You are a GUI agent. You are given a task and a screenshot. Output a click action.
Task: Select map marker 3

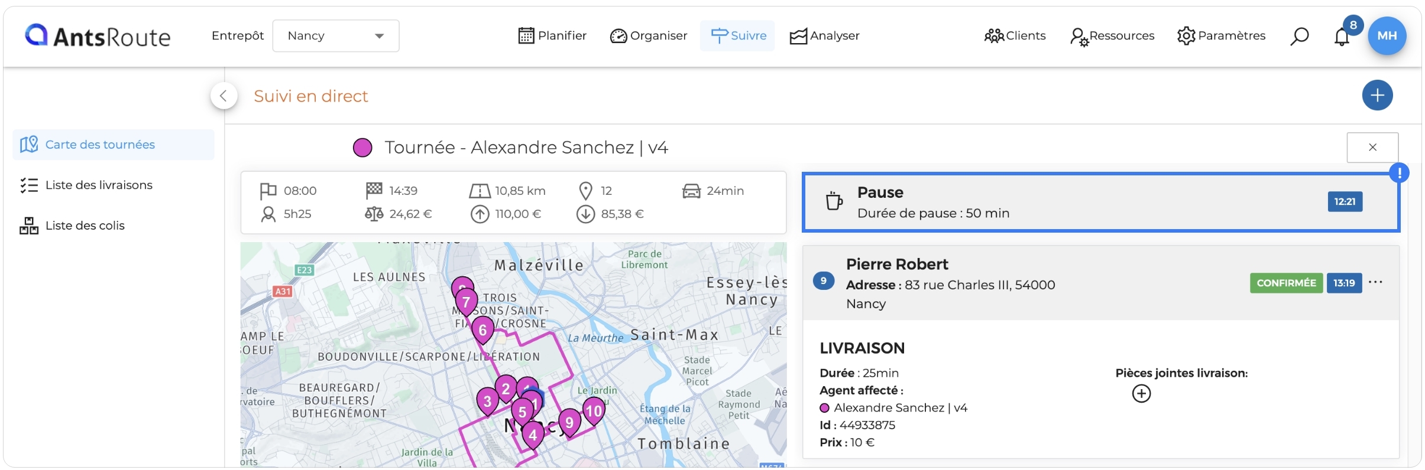[x=487, y=402]
